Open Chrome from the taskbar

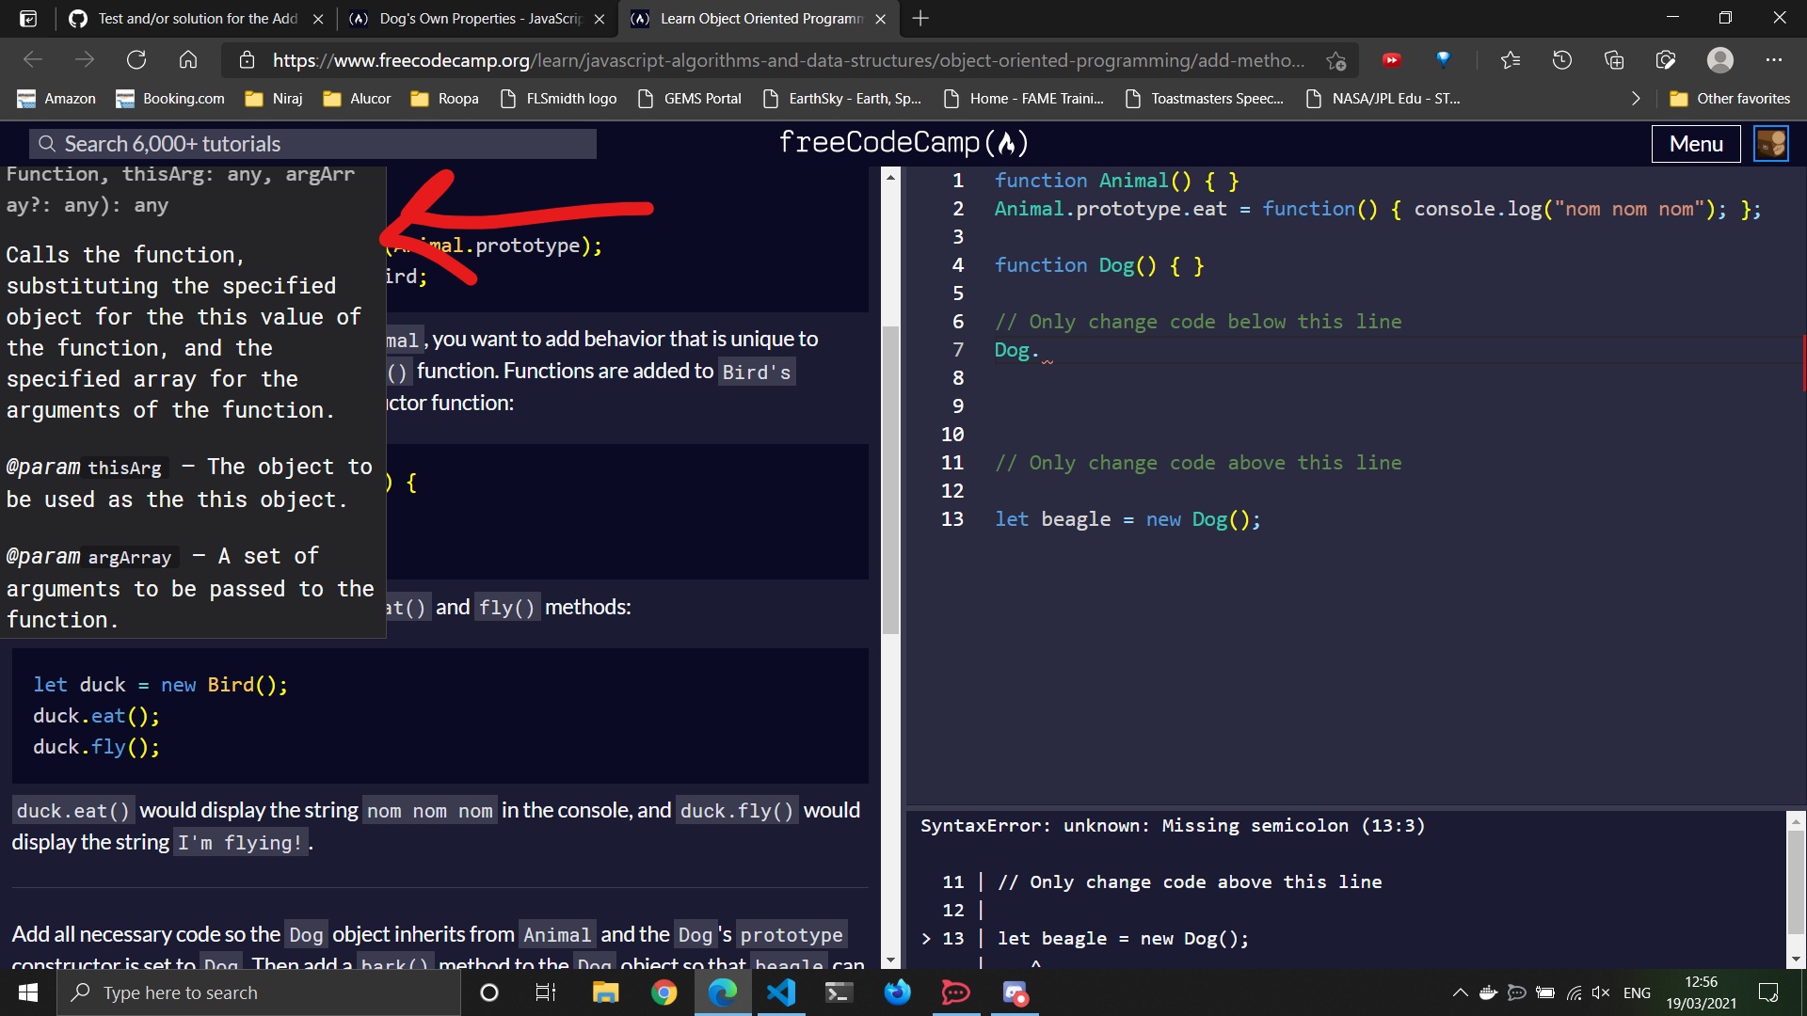point(664,992)
